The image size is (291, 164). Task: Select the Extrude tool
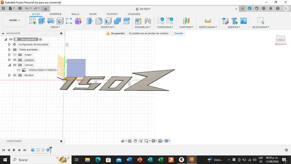(41, 21)
